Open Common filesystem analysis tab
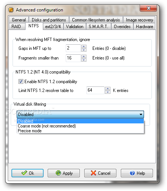This screenshot has height=191, width=167. (96, 20)
